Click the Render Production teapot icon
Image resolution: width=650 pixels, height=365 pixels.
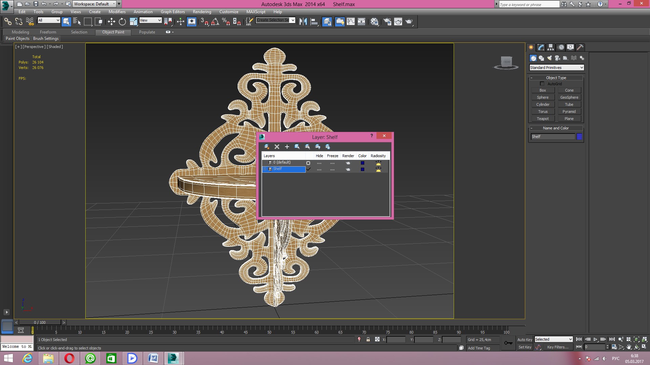coord(409,22)
